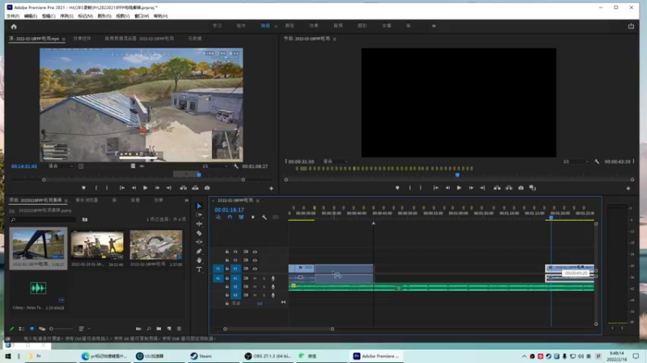Click the Source monitor blue playhead

199,174
